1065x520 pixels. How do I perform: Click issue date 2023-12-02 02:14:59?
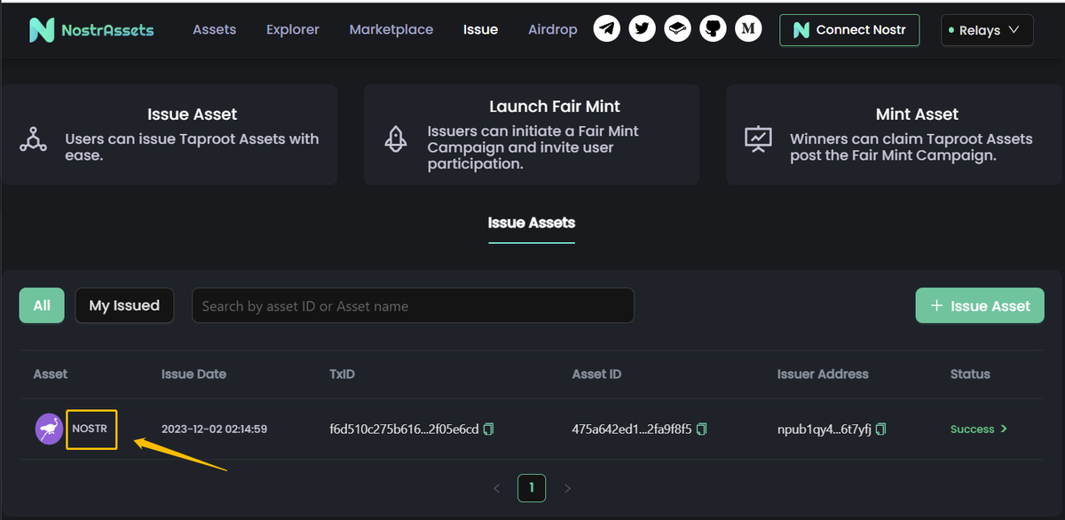(214, 429)
